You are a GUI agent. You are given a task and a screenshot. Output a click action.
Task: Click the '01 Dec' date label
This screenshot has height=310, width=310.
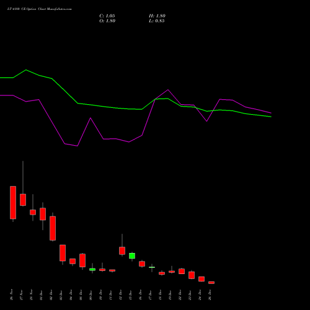41,294
